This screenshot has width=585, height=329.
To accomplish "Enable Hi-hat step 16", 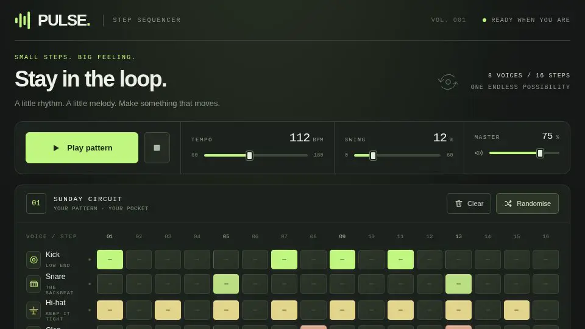I will click(x=546, y=310).
